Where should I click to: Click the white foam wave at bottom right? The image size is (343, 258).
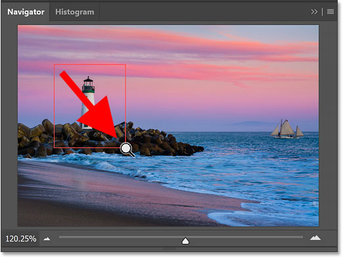coord(263,215)
